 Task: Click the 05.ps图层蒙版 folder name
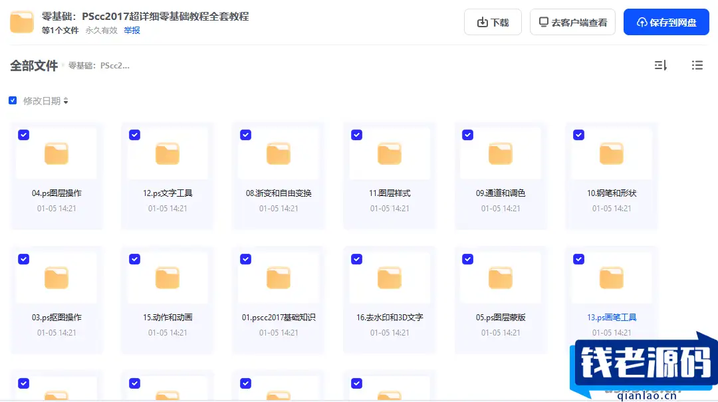(501, 318)
